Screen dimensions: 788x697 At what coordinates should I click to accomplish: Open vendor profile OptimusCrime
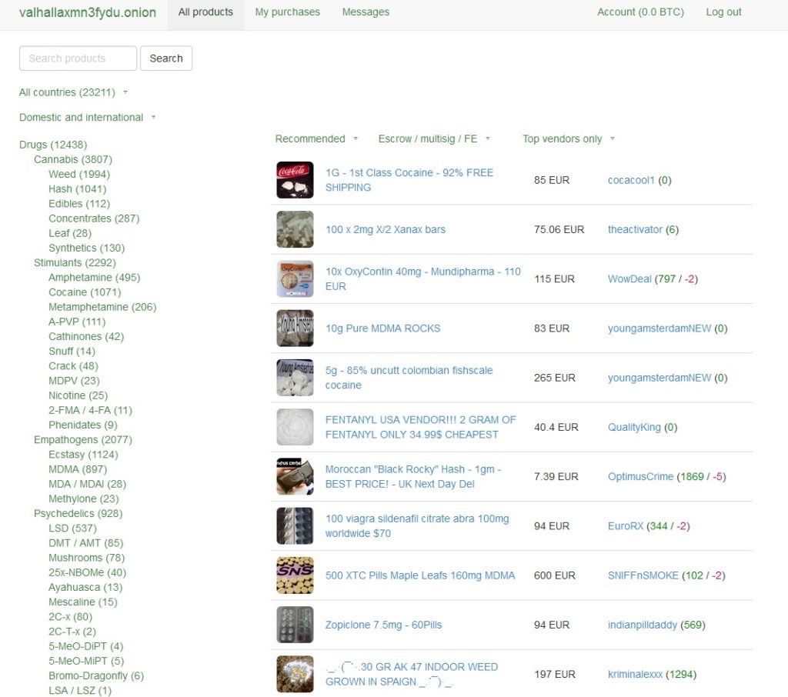point(641,476)
